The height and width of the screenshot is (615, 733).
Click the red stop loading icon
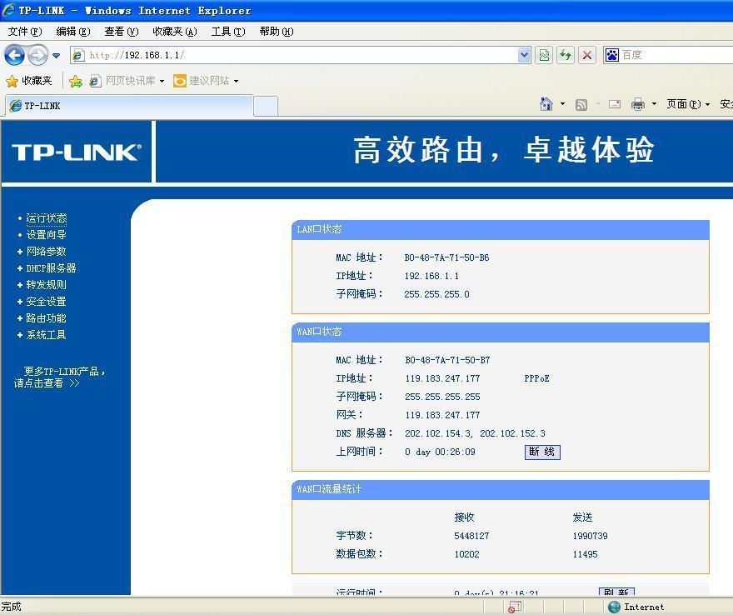pyautogui.click(x=587, y=55)
